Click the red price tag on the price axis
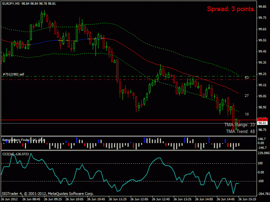 262,119
